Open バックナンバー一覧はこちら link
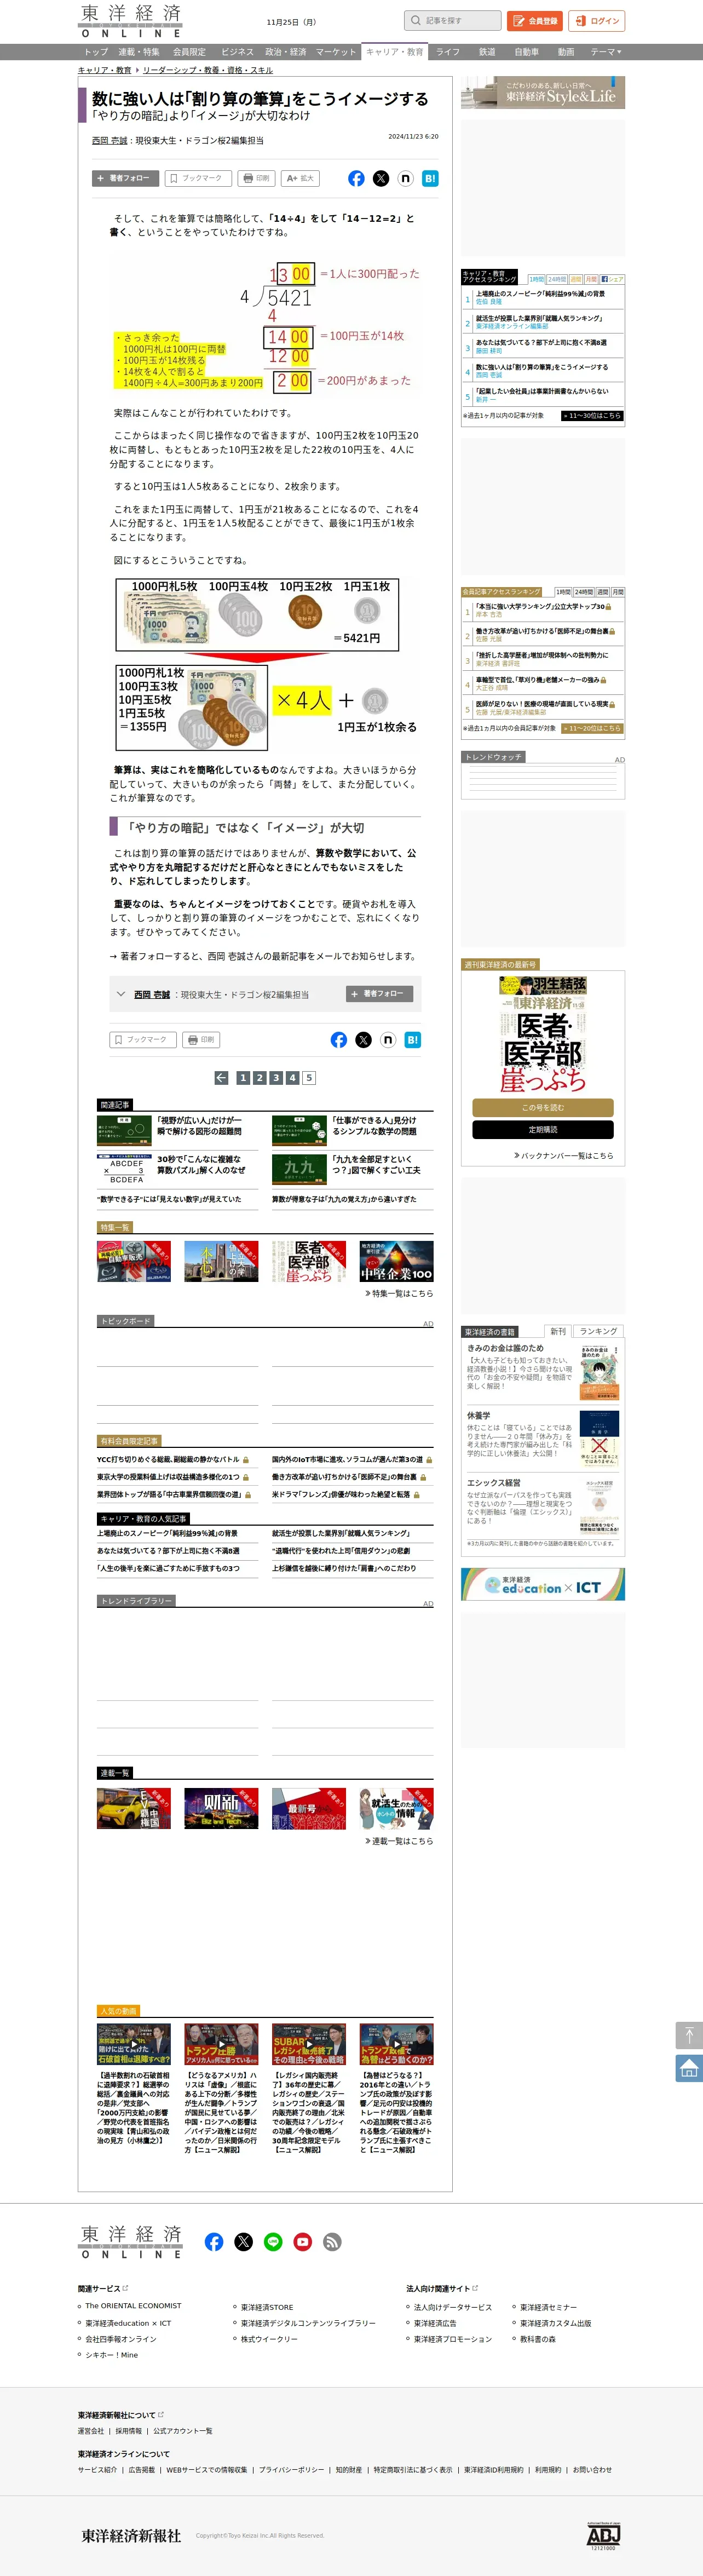 click(563, 1155)
